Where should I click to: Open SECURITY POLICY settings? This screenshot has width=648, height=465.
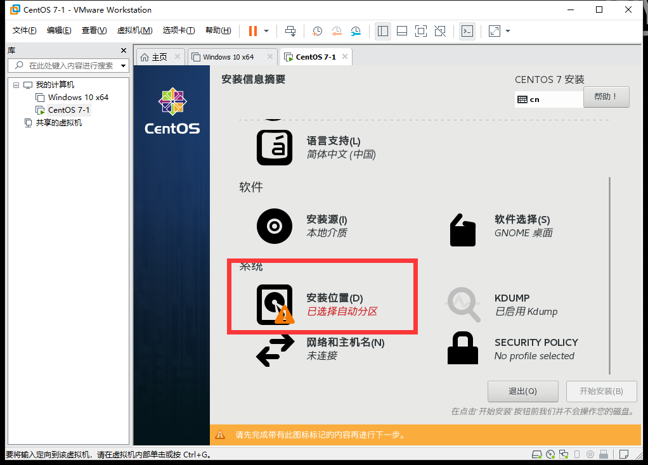click(x=513, y=348)
